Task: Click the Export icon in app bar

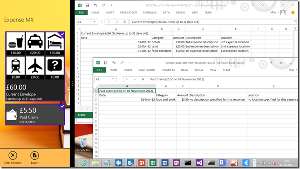Action: click(34, 156)
